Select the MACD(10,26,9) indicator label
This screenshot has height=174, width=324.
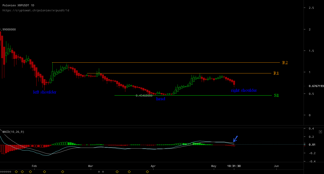13,132
